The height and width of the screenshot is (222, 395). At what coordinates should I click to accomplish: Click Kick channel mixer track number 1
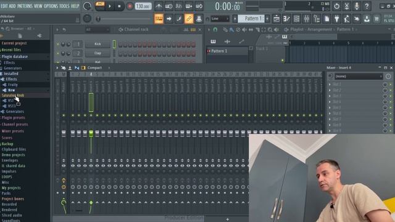click(x=78, y=44)
